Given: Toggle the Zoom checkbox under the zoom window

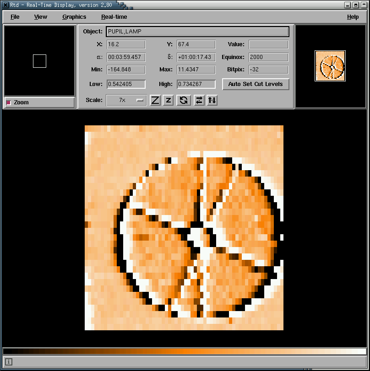Looking at the screenshot, I should 9,102.
